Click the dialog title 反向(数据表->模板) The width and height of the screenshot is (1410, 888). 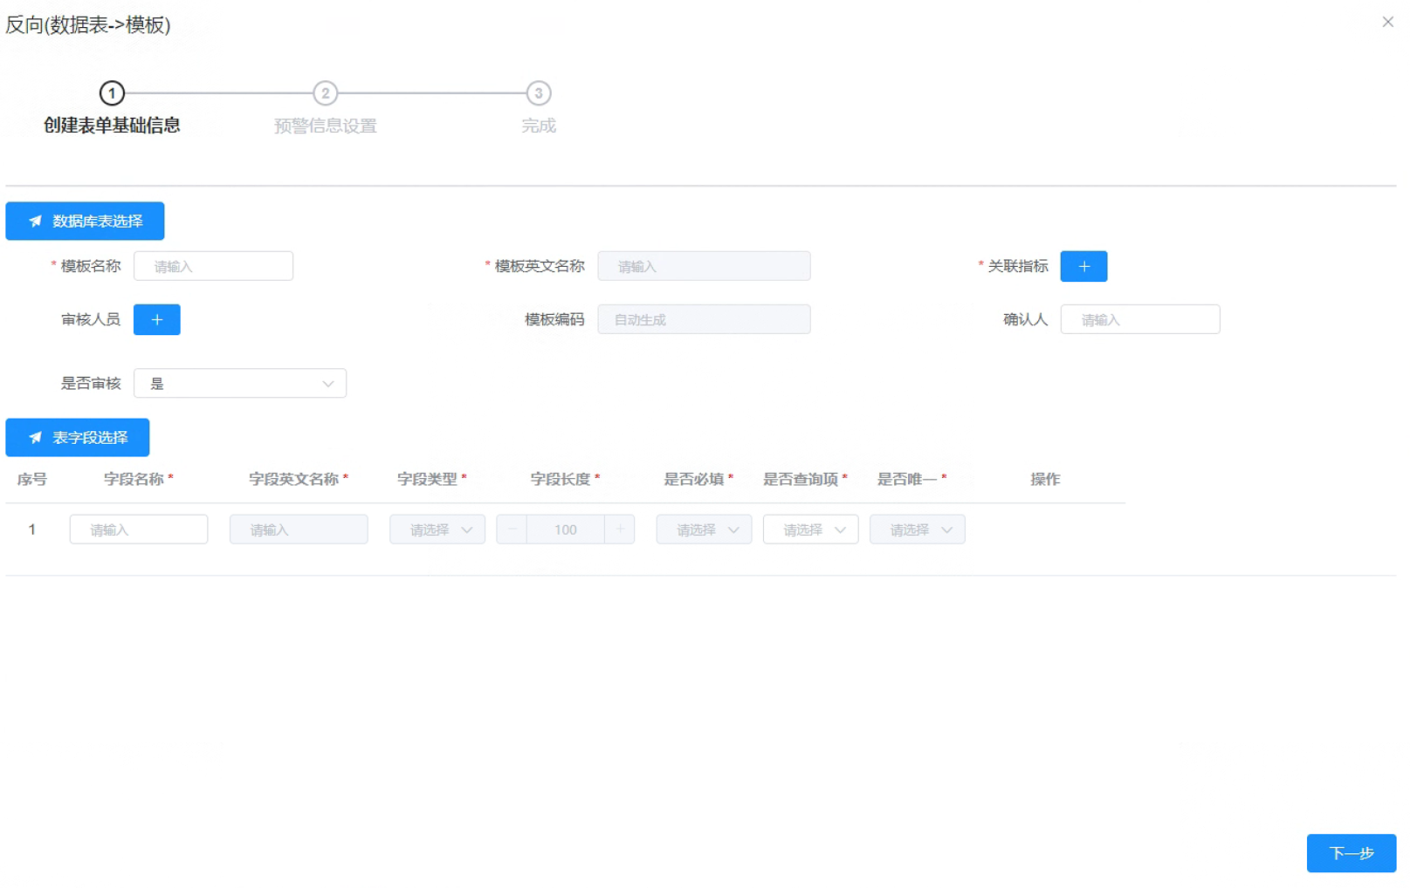[88, 24]
